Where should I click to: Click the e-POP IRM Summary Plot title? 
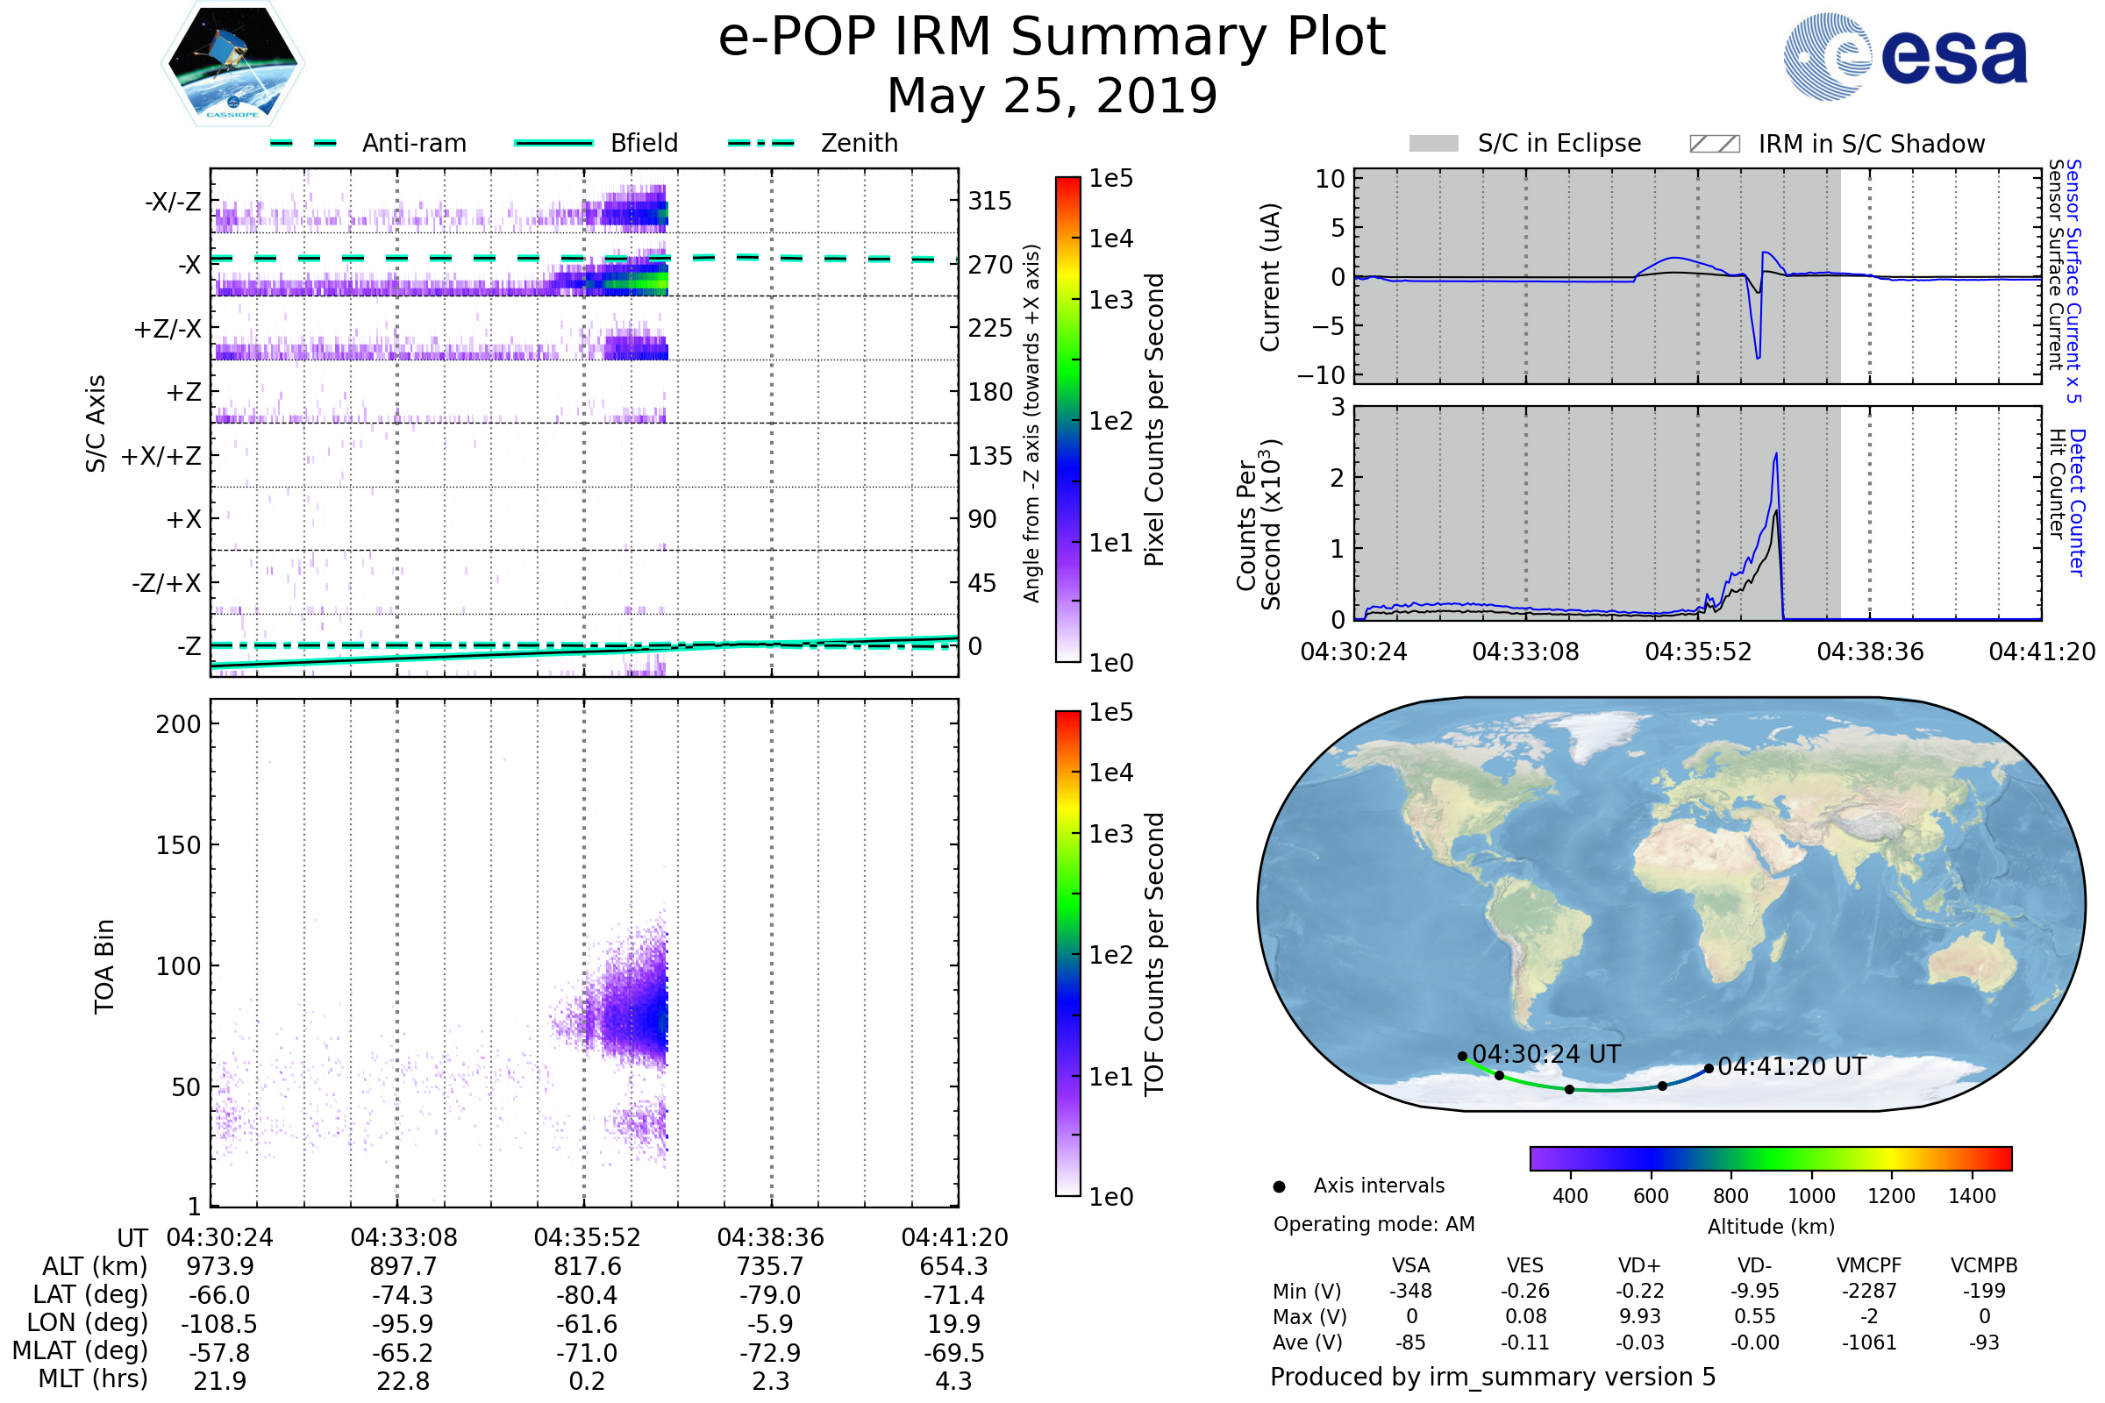[1052, 38]
